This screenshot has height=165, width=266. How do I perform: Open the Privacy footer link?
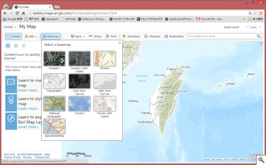[27, 158]
